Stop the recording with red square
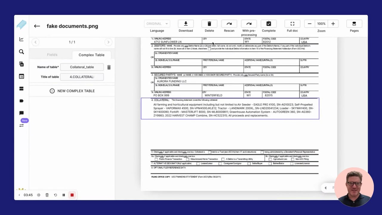The image size is (382, 215). click(72, 195)
